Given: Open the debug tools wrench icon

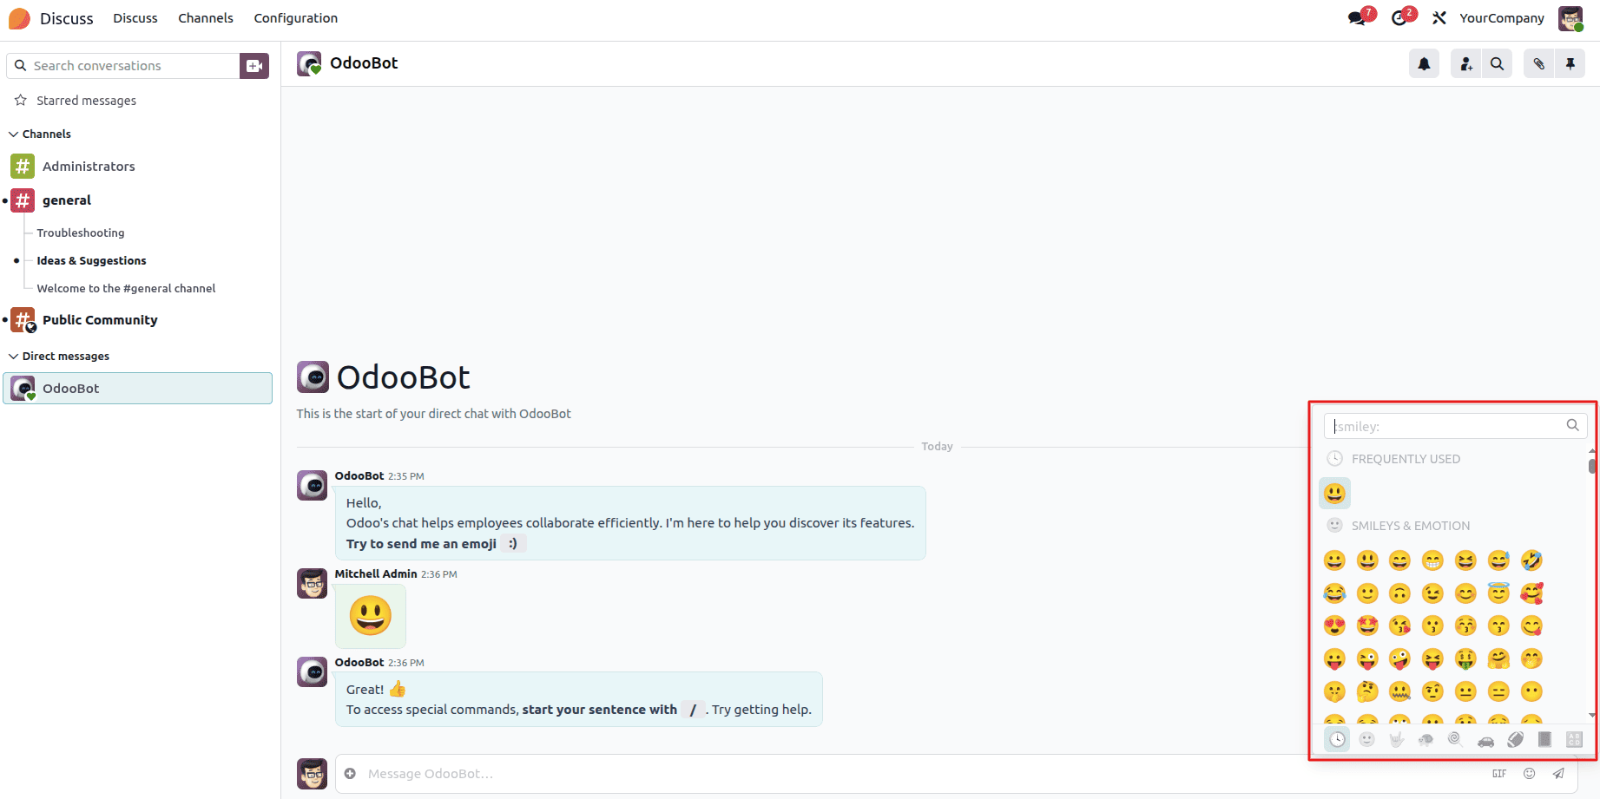Looking at the screenshot, I should [1439, 17].
